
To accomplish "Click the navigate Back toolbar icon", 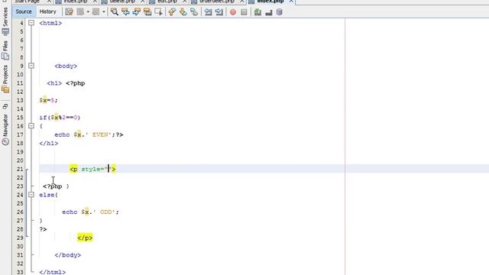I will click(80, 12).
